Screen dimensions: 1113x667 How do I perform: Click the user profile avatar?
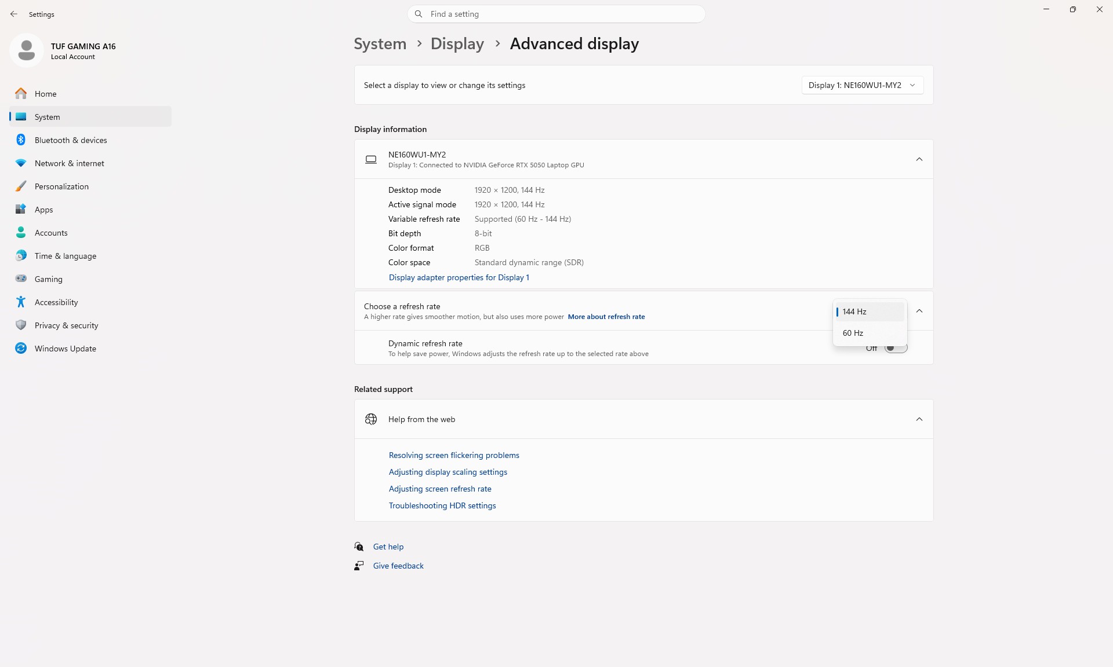pyautogui.click(x=27, y=50)
